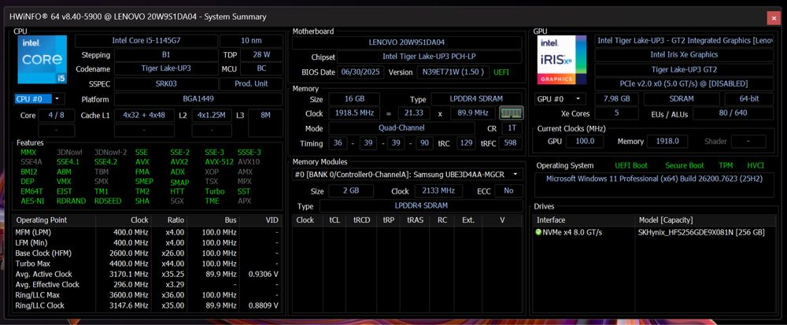787x325 pixels.
Task: Click the tRFC 598 timing value
Action: pyautogui.click(x=511, y=143)
